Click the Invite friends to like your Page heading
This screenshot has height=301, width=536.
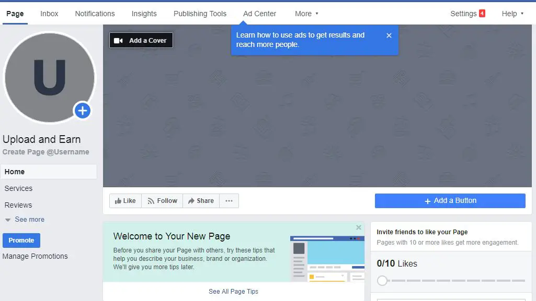click(422, 232)
